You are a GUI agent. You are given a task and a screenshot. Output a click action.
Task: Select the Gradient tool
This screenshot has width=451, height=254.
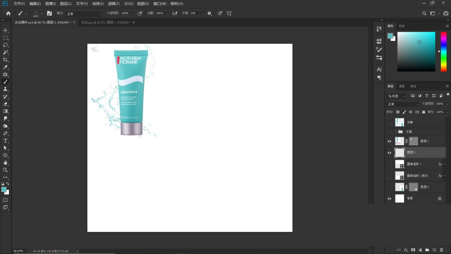pyautogui.click(x=5, y=111)
